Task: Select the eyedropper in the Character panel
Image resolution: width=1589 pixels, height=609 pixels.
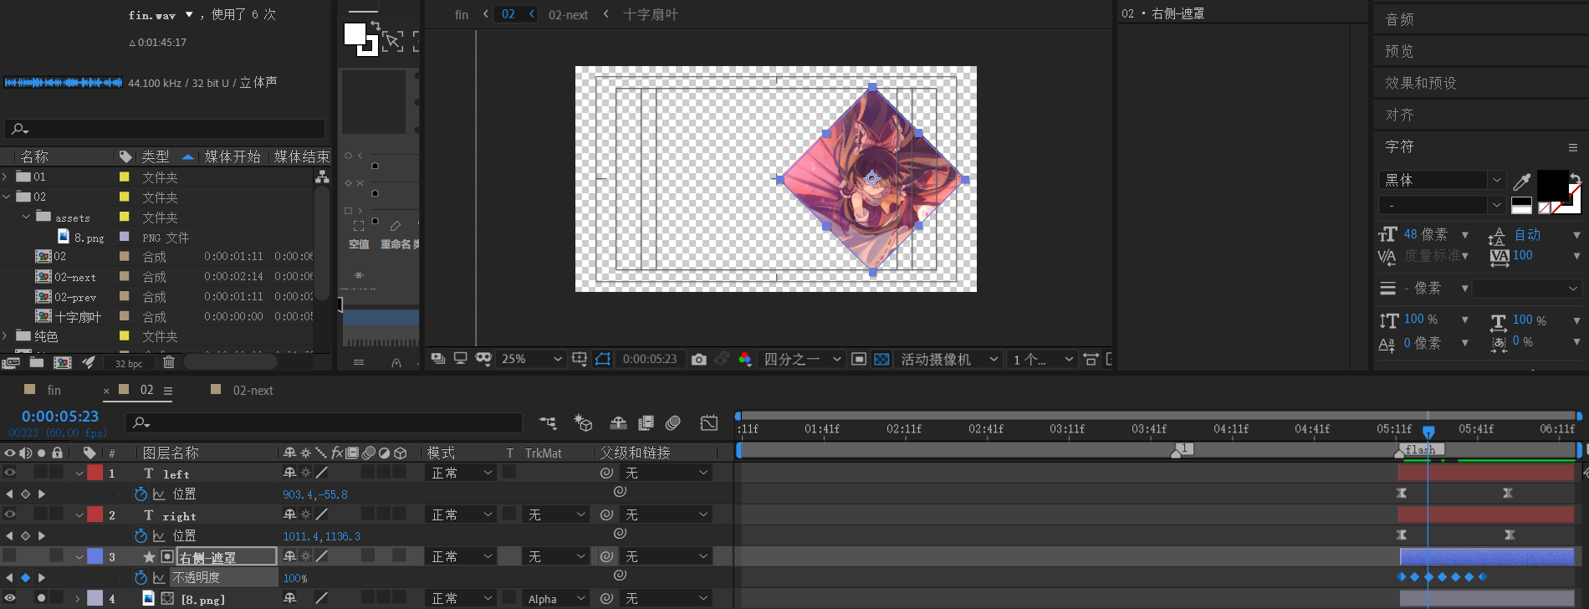Action: pyautogui.click(x=1522, y=182)
